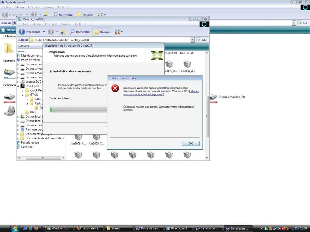Viewport: 310px width, 232px height.
Task: Open the Affichage menu in DirectX_jun2008 window
Action: [51, 24]
